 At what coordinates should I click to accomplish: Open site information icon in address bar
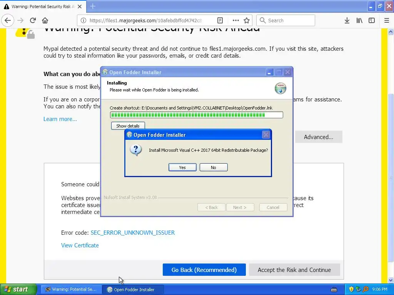pyautogui.click(x=83, y=21)
